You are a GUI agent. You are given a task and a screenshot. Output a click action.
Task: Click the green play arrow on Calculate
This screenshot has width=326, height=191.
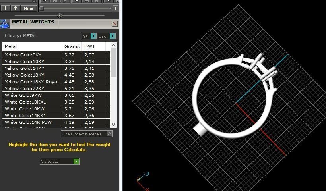[76, 161]
